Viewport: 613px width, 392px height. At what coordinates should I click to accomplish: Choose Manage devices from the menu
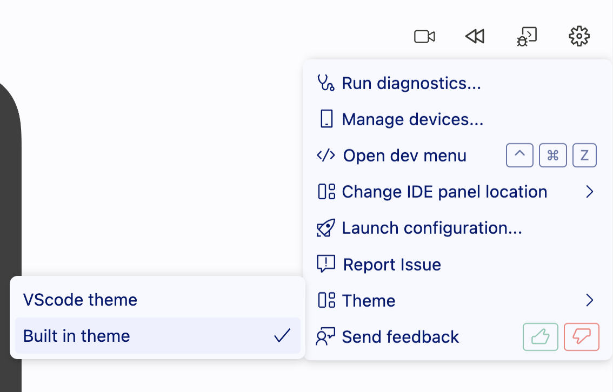(412, 119)
